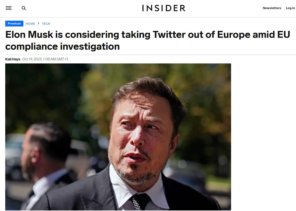
Task: Click Log in
Action: 290,8
